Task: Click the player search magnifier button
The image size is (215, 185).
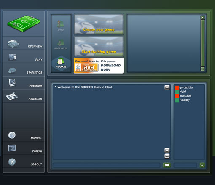Action: click(202, 165)
